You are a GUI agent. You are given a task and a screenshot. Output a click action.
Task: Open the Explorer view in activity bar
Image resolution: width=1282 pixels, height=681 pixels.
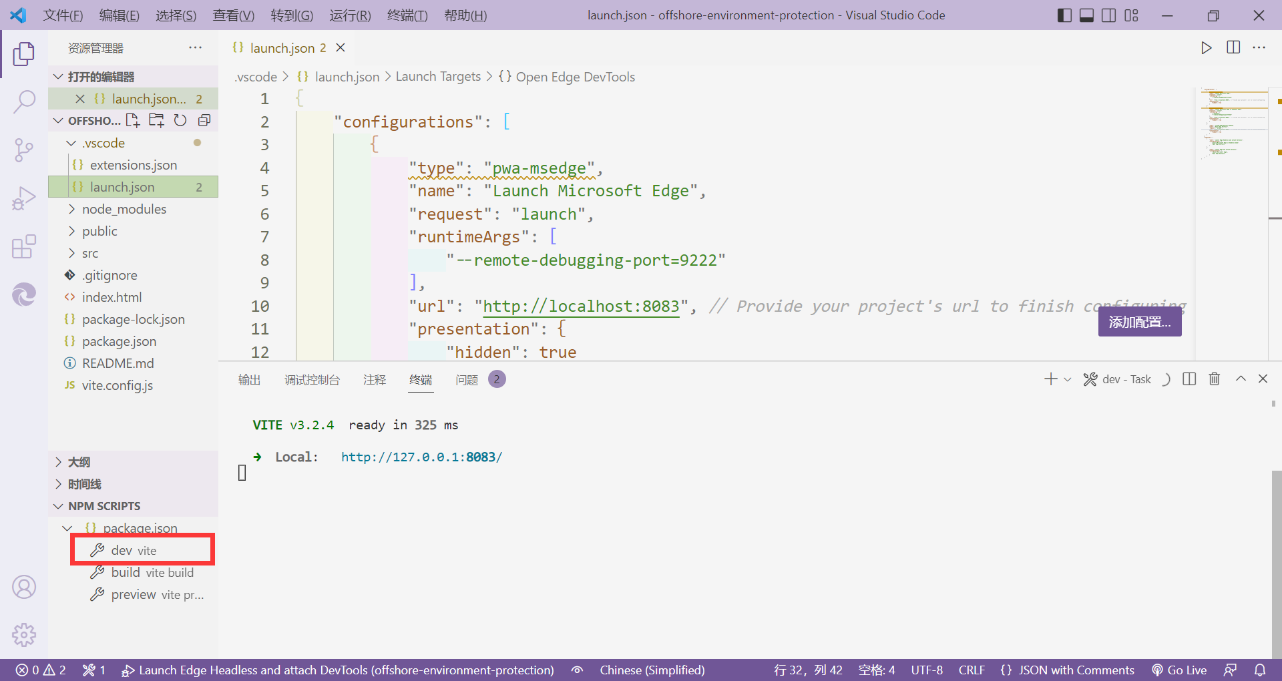24,53
